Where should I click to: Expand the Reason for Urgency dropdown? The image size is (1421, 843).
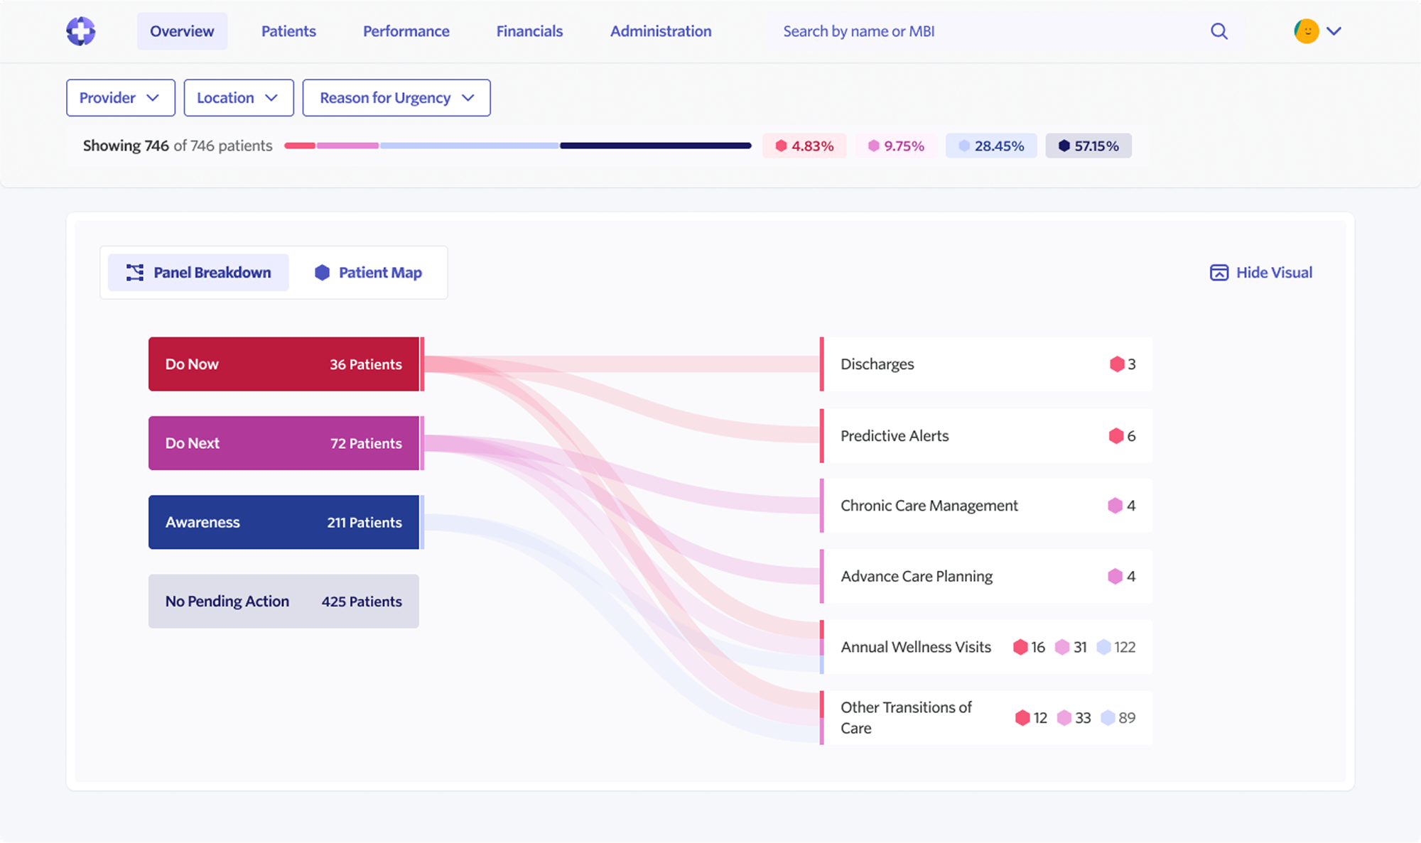[x=396, y=98]
